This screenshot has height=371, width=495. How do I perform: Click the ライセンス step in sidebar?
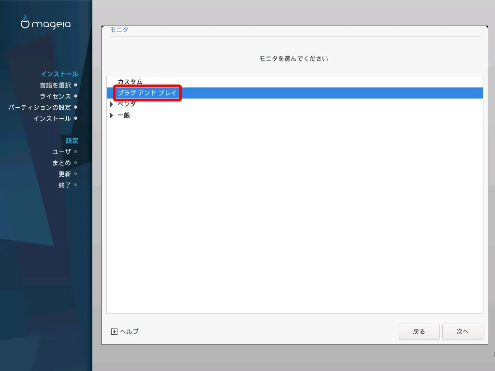tap(55, 96)
